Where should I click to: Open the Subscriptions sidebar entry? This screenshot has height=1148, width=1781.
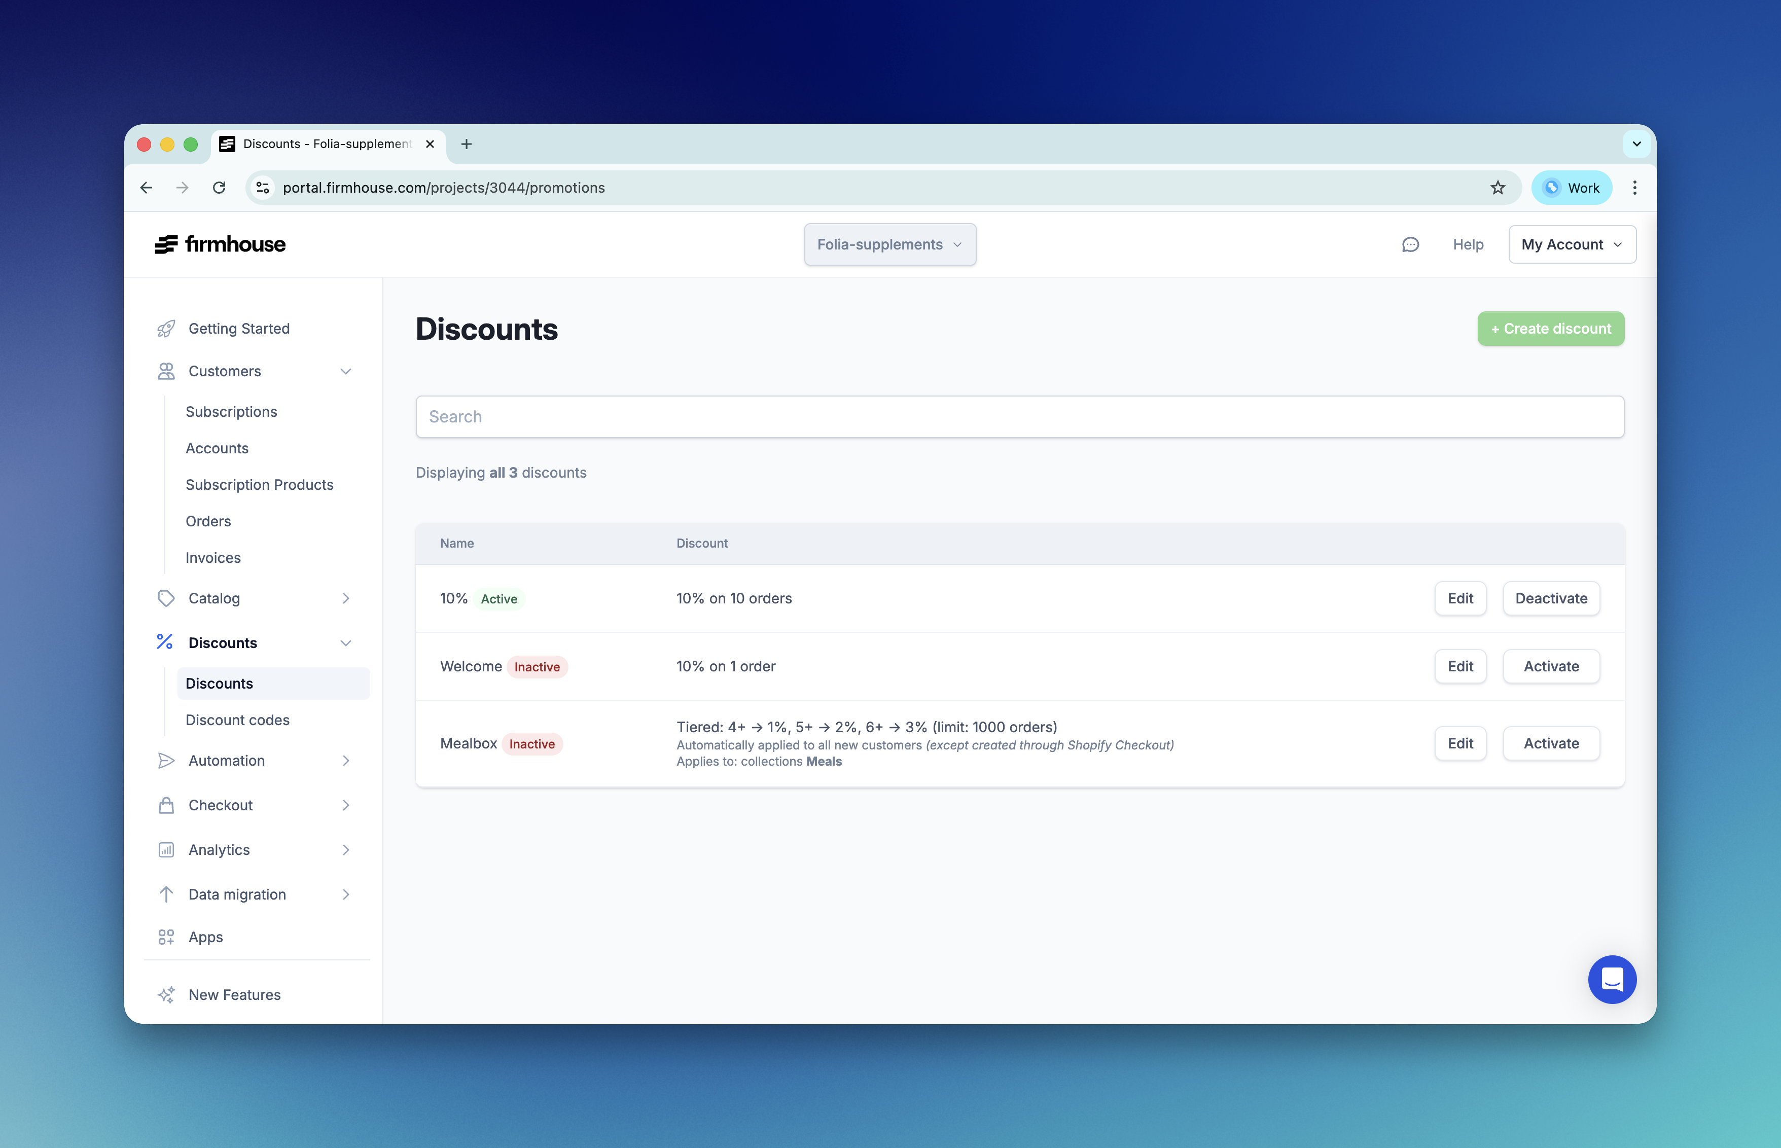230,411
